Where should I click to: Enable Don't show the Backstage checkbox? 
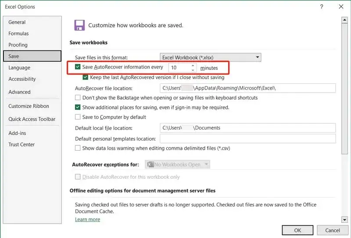(78, 97)
